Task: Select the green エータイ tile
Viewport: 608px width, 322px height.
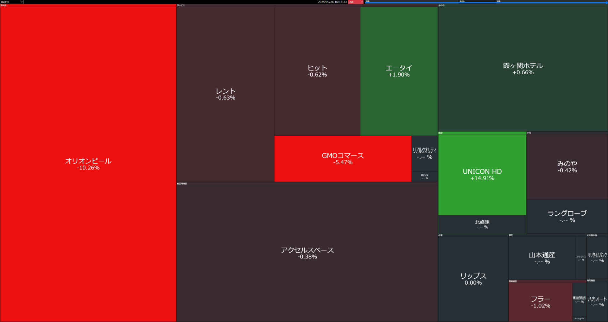Action: click(399, 71)
